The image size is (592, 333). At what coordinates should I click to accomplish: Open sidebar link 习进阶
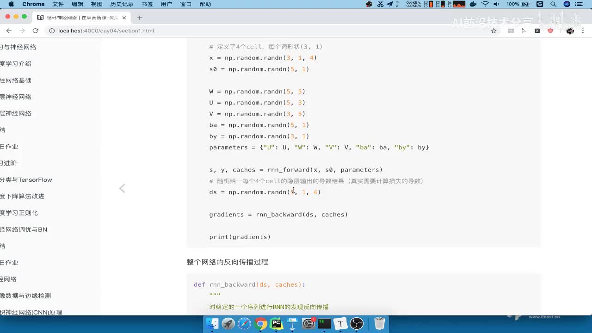(8, 163)
